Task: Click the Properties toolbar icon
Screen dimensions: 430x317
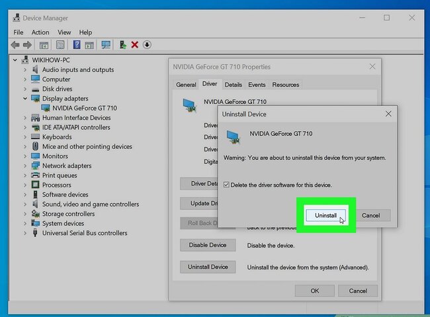Action: [x=60, y=45]
